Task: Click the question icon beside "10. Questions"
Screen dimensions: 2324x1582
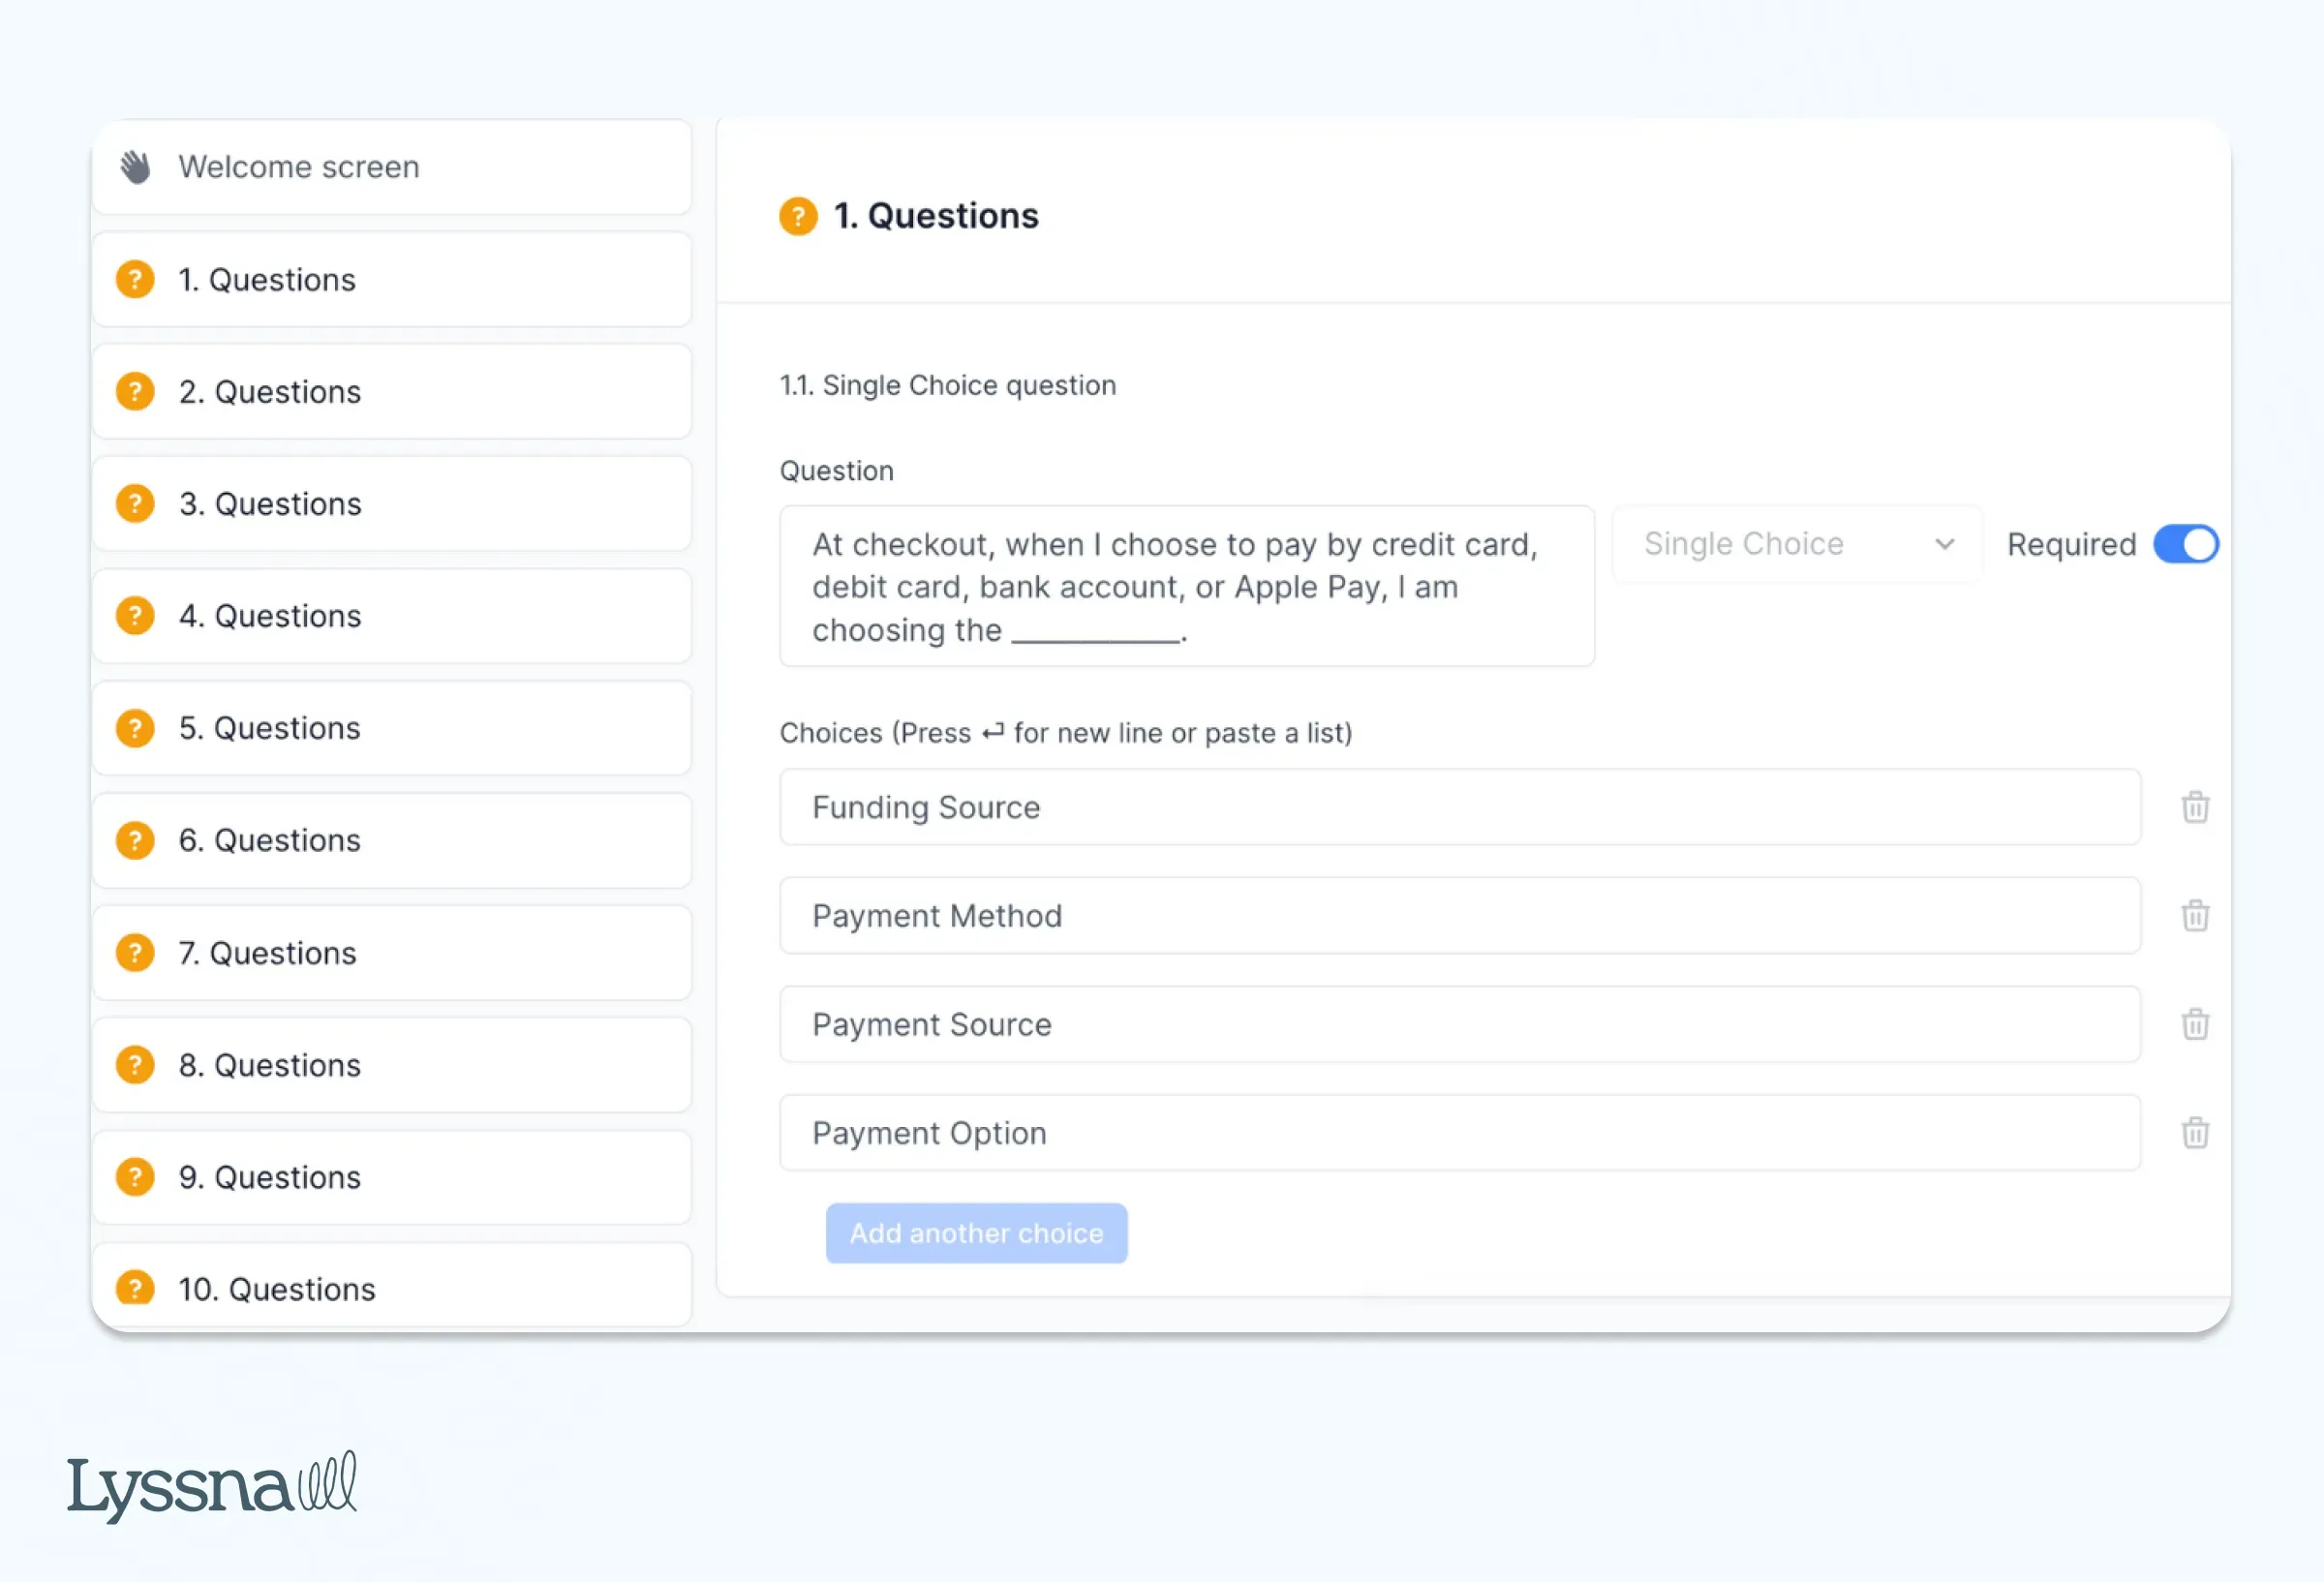Action: pyautogui.click(x=135, y=1288)
